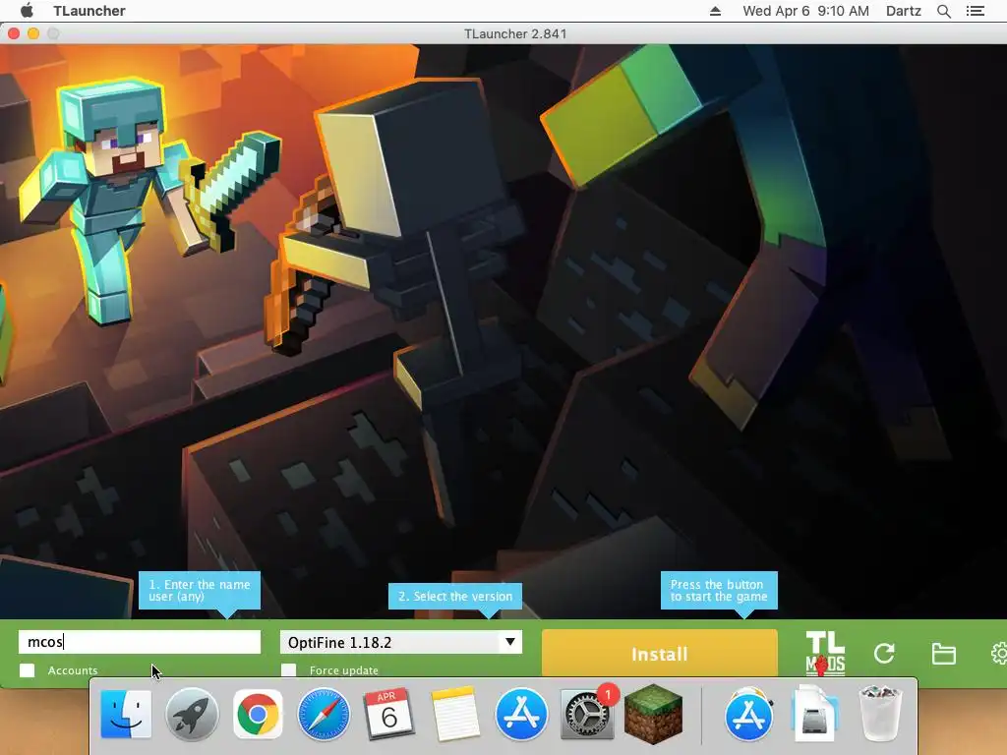Launch Google Chrome from dock

[x=258, y=714]
